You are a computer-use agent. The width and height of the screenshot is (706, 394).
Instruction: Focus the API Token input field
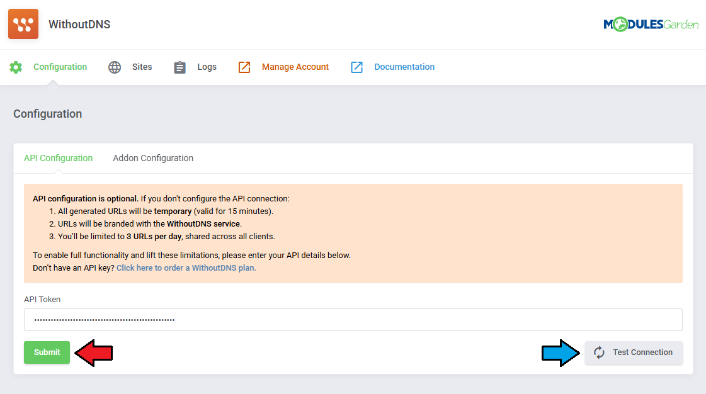353,320
